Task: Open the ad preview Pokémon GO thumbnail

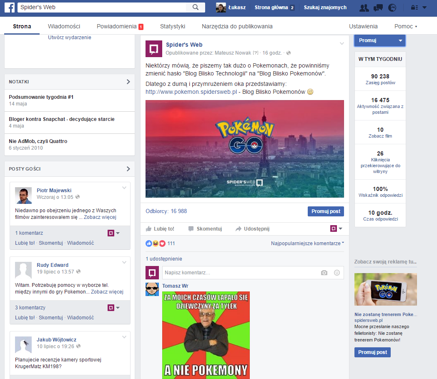Action: click(x=386, y=289)
